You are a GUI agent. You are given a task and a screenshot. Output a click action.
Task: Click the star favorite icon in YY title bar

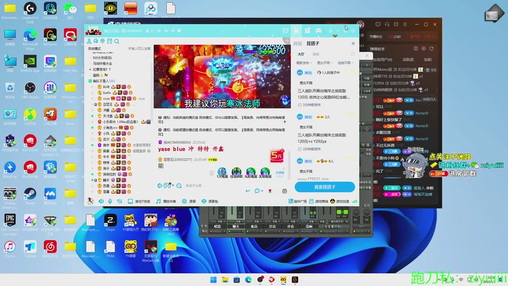[159, 31]
